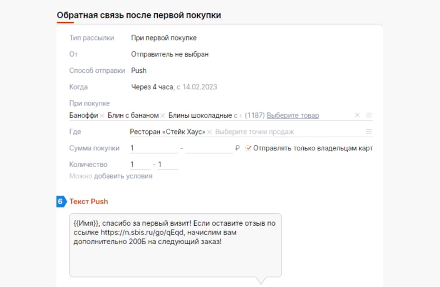This screenshot has height=287, width=440.
Task: Change Способ отправки from Push
Action: [x=139, y=71]
